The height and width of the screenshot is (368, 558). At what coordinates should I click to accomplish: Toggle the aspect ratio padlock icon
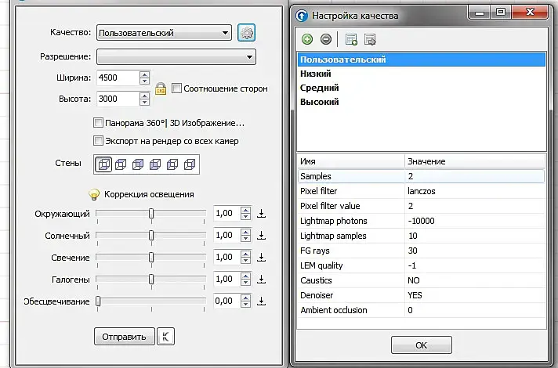coord(161,88)
